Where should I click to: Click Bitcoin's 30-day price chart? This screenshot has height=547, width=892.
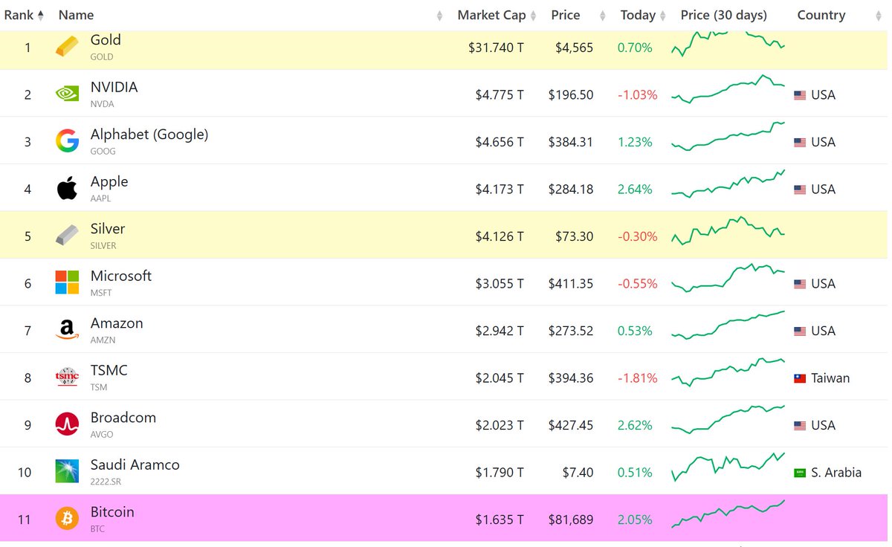[728, 514]
